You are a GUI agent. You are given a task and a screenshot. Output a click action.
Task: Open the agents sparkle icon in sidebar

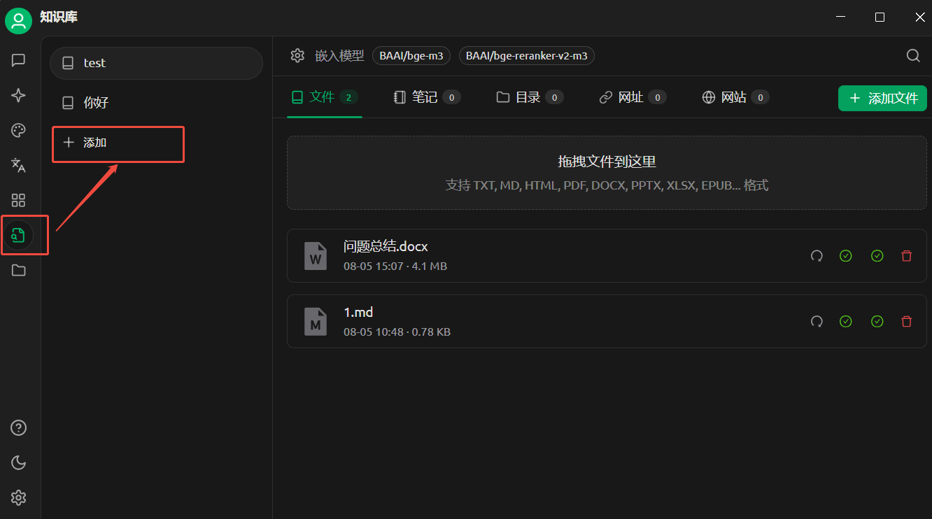tap(19, 95)
